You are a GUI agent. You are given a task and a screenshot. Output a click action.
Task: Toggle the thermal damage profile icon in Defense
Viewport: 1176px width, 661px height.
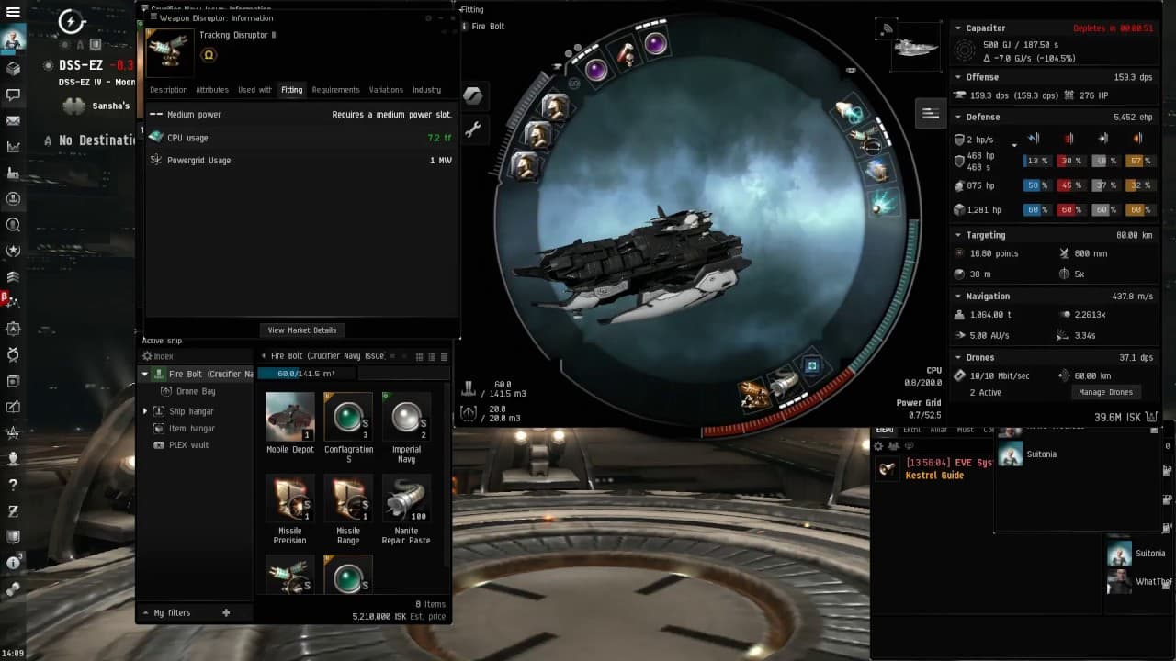[x=1069, y=139]
